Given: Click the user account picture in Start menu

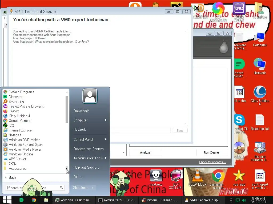Looking at the screenshot, I should pos(90,96).
